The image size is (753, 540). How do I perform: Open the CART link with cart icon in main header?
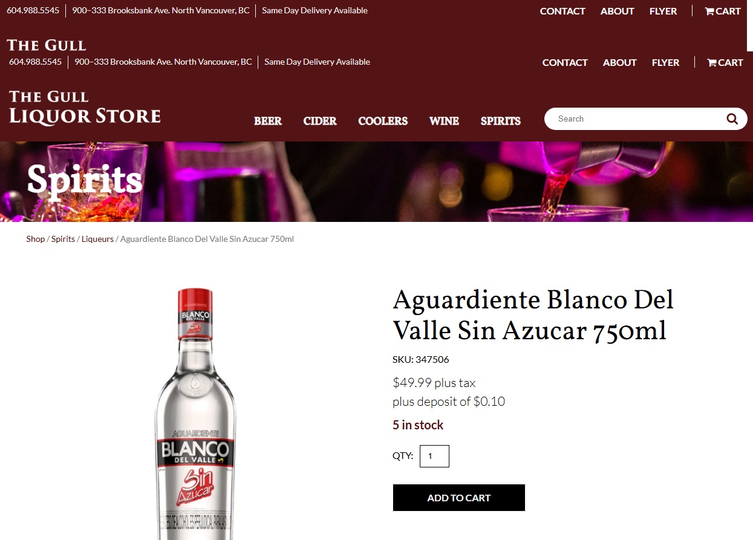click(725, 62)
